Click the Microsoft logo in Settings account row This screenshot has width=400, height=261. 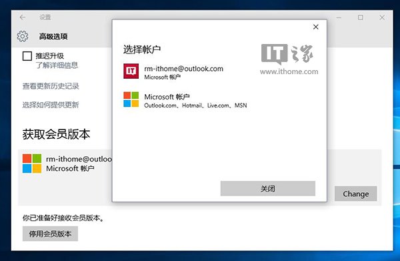[32, 164]
